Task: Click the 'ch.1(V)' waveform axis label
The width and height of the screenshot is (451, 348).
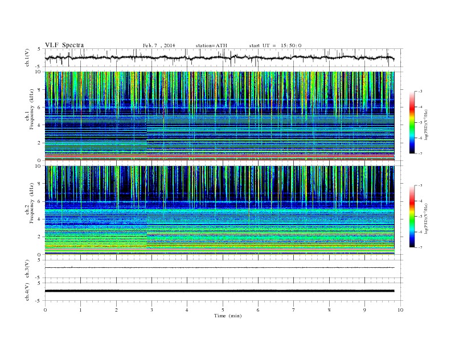Action: pyautogui.click(x=27, y=57)
